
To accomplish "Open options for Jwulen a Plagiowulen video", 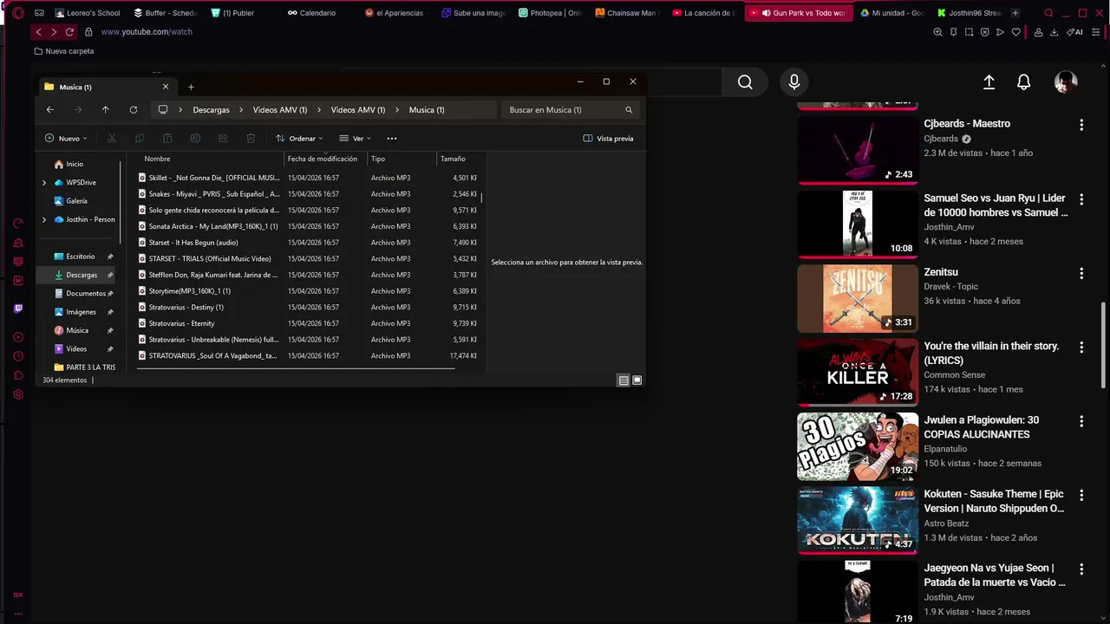I will pos(1081,421).
